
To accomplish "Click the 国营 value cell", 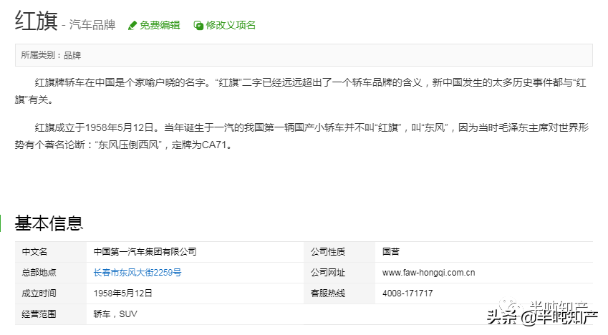I will pyautogui.click(x=483, y=252).
